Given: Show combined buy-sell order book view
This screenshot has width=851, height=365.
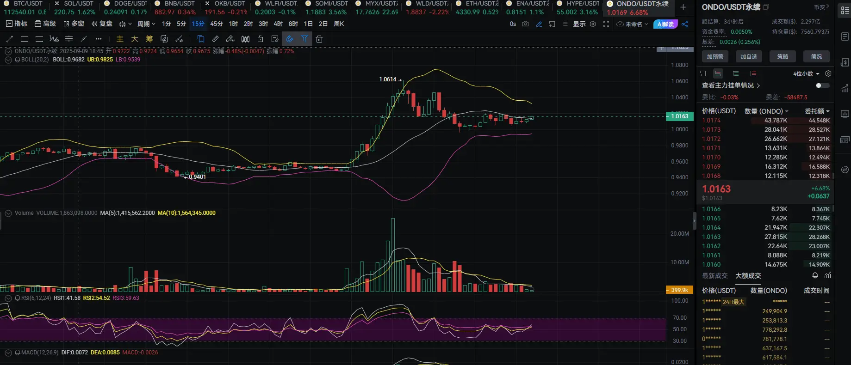Looking at the screenshot, I should 718,73.
